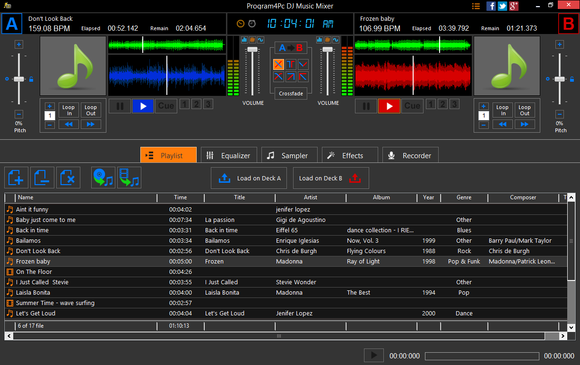Click the Crossfade button
Screen dimensions: 580x365
tap(291, 93)
